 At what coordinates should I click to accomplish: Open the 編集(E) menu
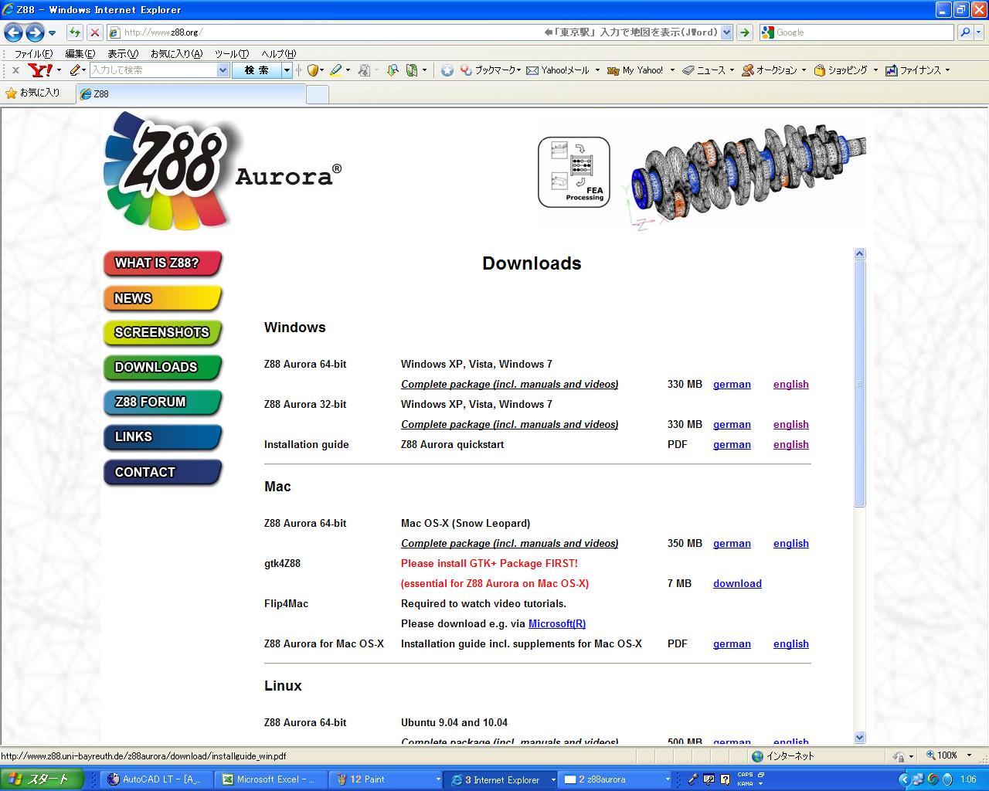point(80,53)
